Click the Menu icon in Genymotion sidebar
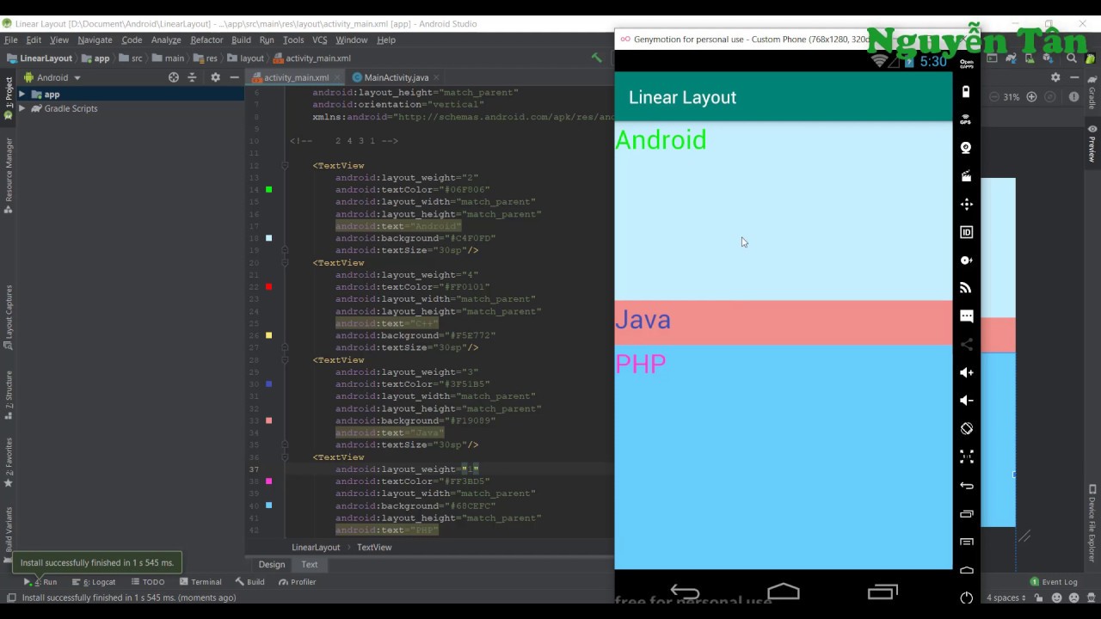This screenshot has height=619, width=1101. [966, 542]
